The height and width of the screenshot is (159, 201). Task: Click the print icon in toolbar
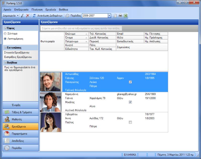click(x=120, y=16)
